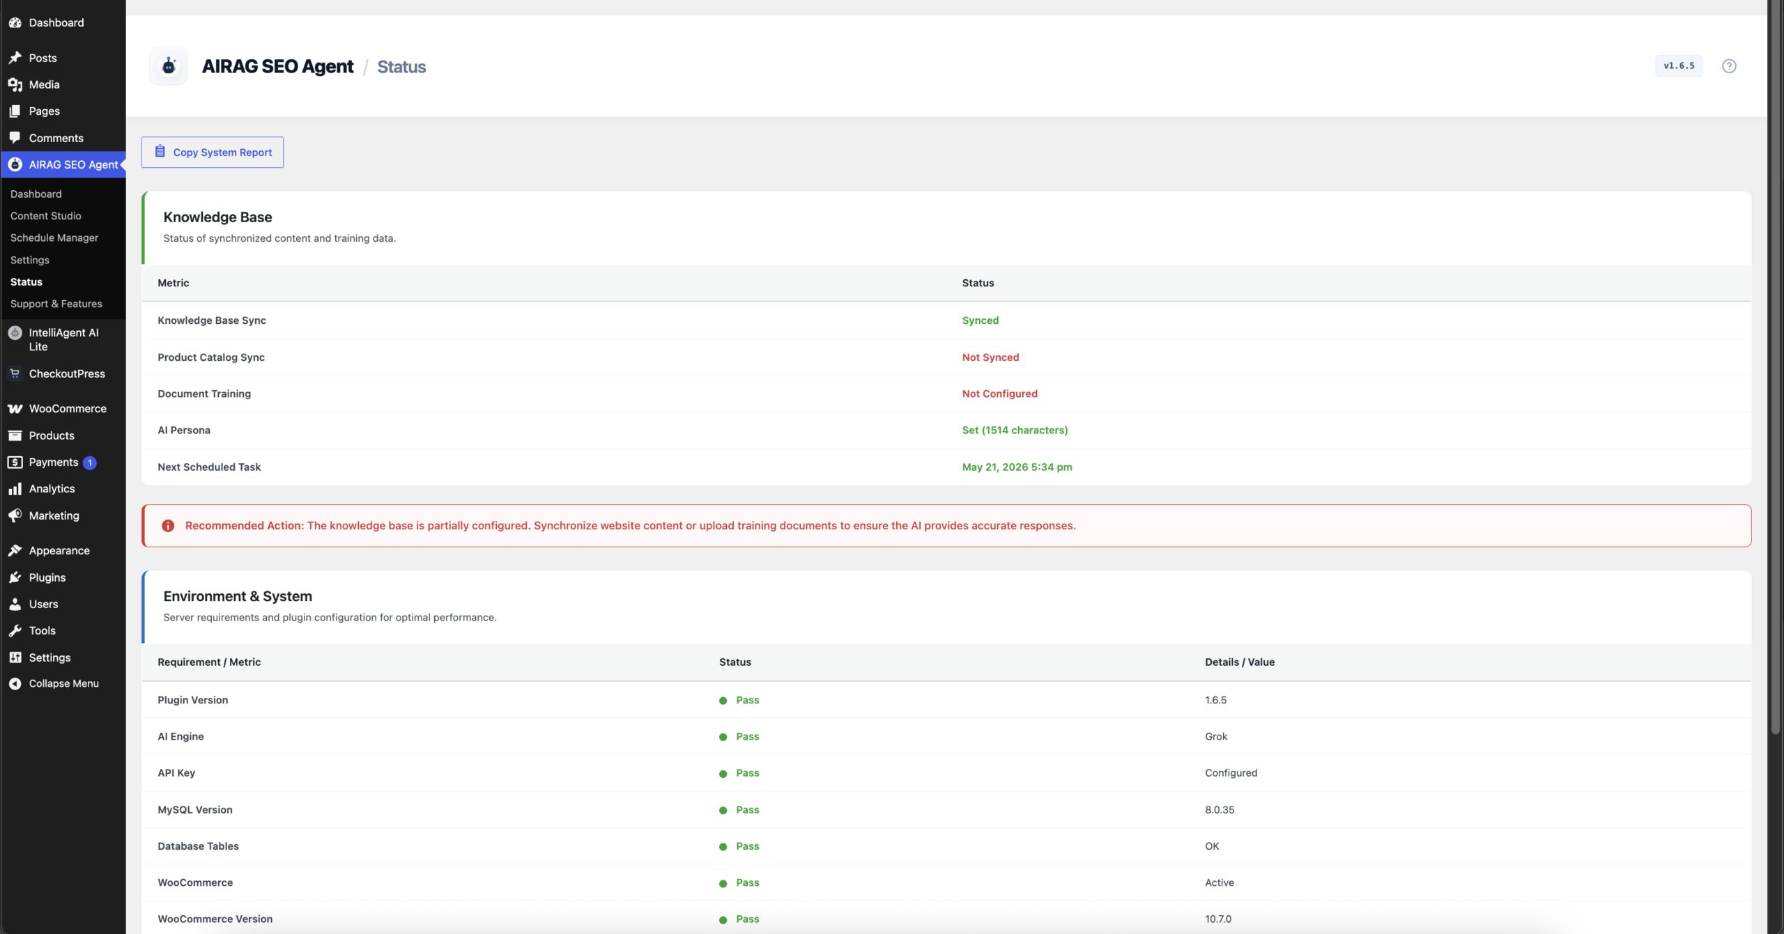Click the v1.6.5 version badge
1784x934 pixels.
(x=1679, y=66)
